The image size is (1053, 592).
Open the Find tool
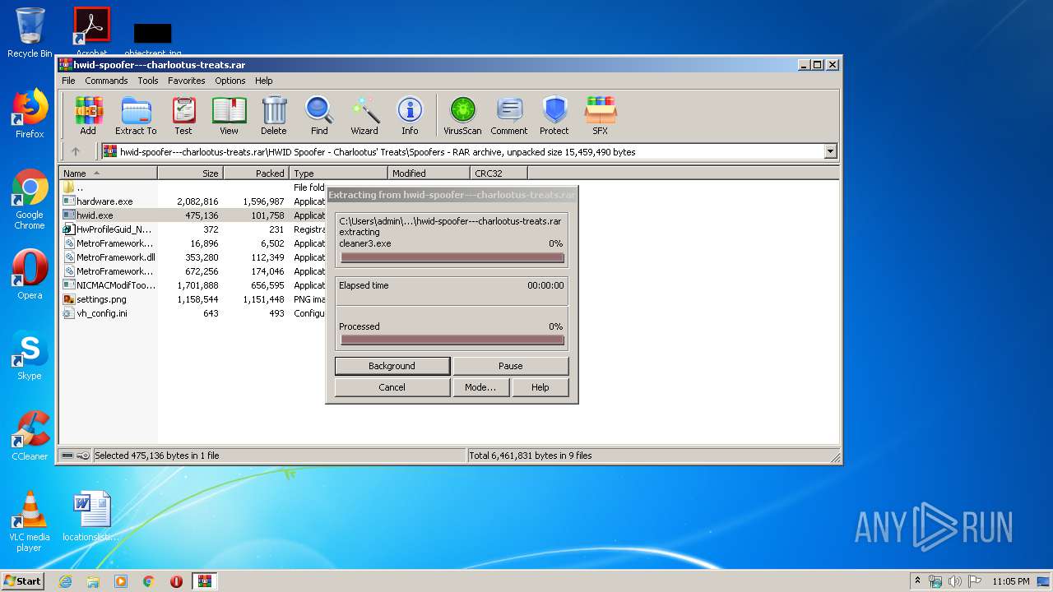pos(319,115)
